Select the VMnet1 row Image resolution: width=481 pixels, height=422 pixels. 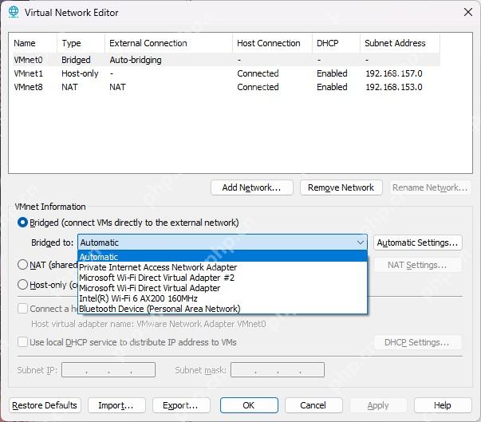click(227, 73)
